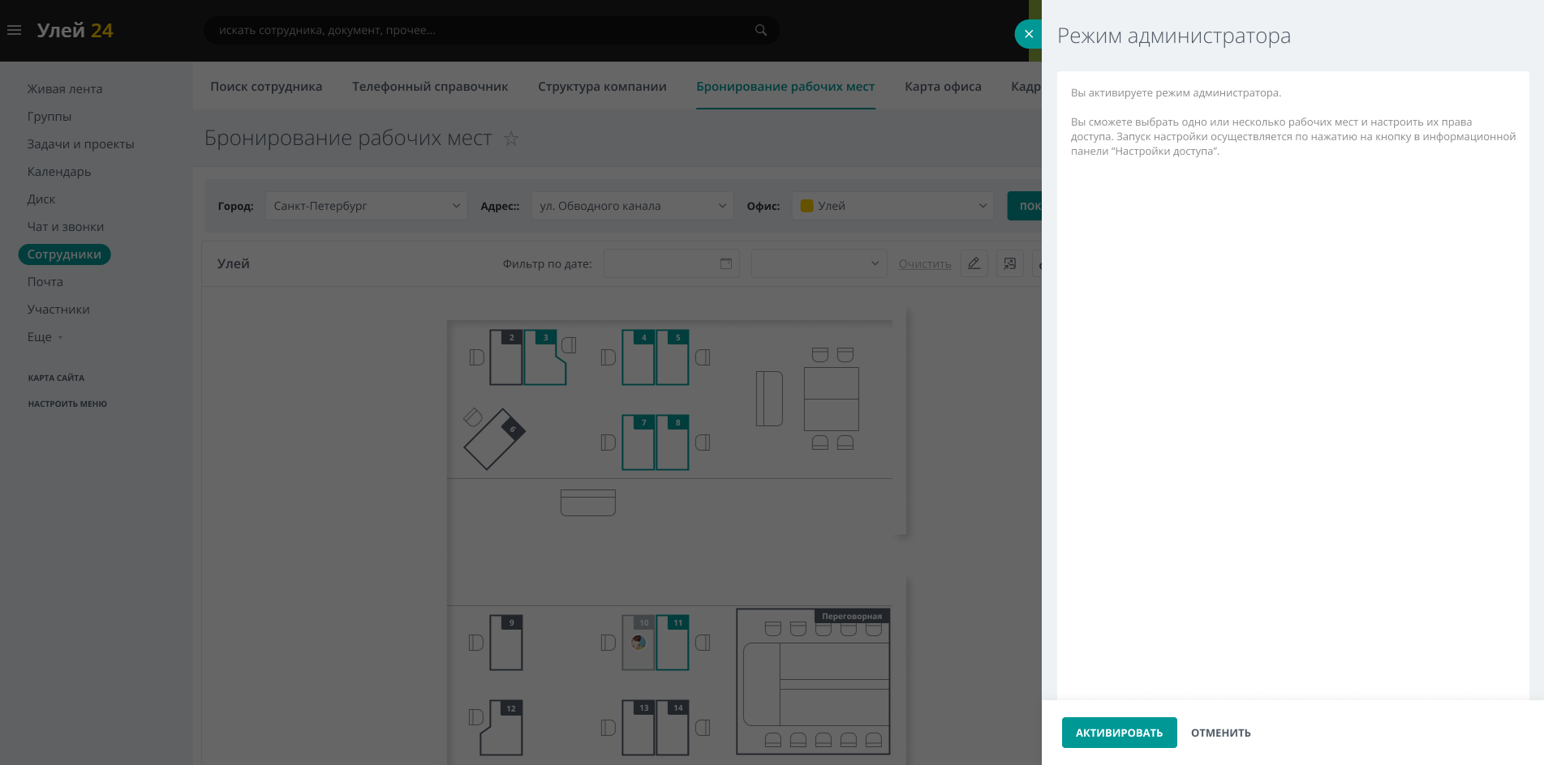Go to Группы in sidebar
The height and width of the screenshot is (765, 1544).
49,117
